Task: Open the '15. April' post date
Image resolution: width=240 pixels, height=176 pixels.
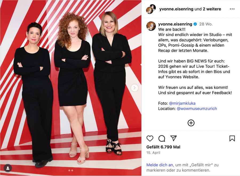Action: tap(153, 153)
